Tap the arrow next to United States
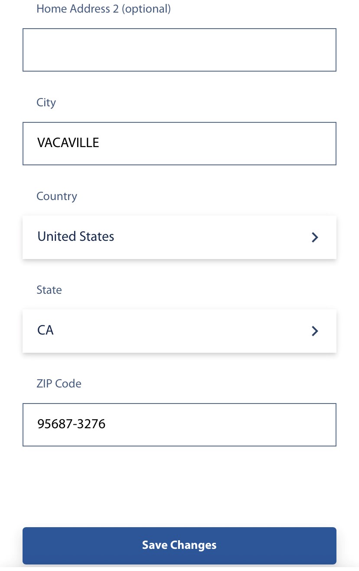This screenshot has height=571, width=359. point(315,237)
